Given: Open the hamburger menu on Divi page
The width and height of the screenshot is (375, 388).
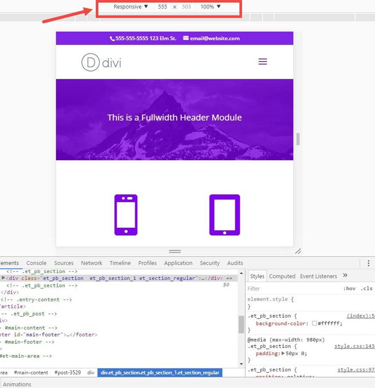Looking at the screenshot, I should [x=262, y=62].
